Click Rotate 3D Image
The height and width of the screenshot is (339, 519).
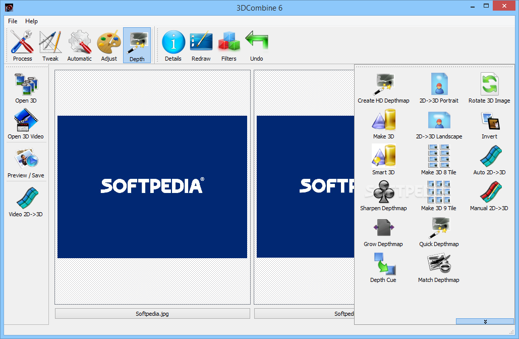pyautogui.click(x=489, y=88)
